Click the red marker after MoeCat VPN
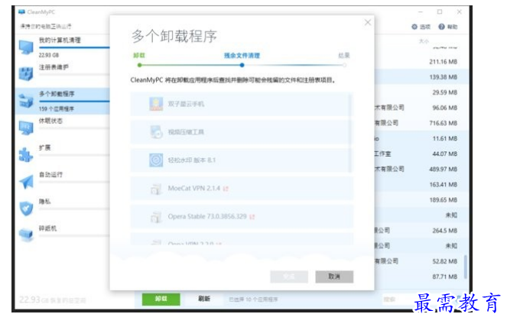Image resolution: width=507 pixels, height=327 pixels. (x=226, y=189)
